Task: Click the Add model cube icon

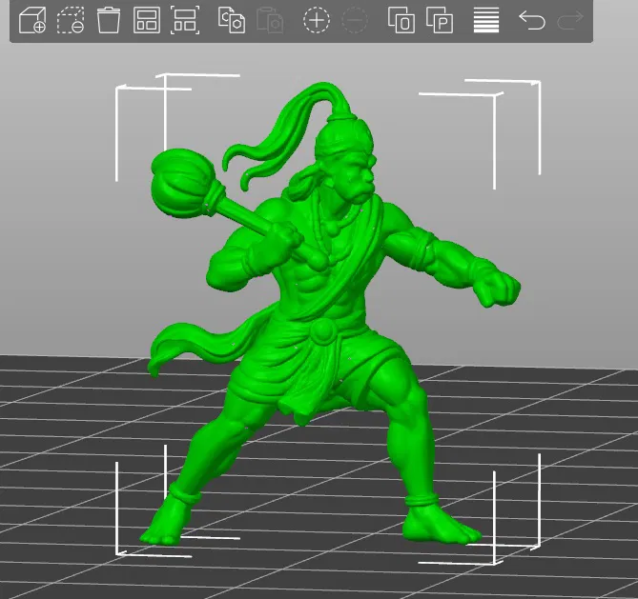Action: point(32,20)
